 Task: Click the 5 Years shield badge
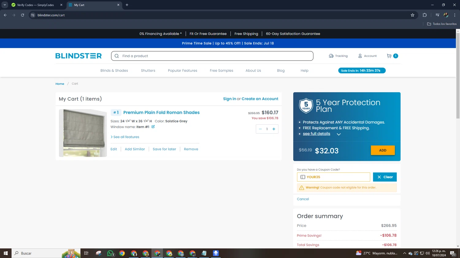pyautogui.click(x=306, y=105)
